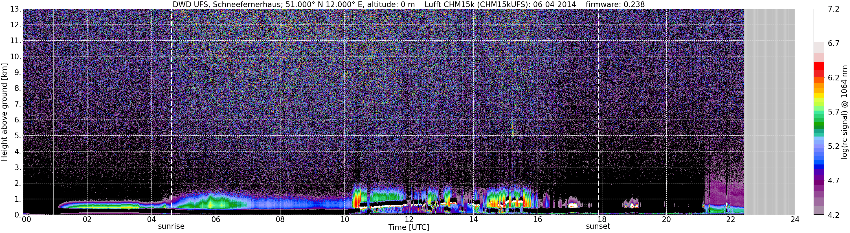Viewport: 850px width, 233px height.
Task: Click the 02 time axis tick label
Action: pyautogui.click(x=87, y=219)
